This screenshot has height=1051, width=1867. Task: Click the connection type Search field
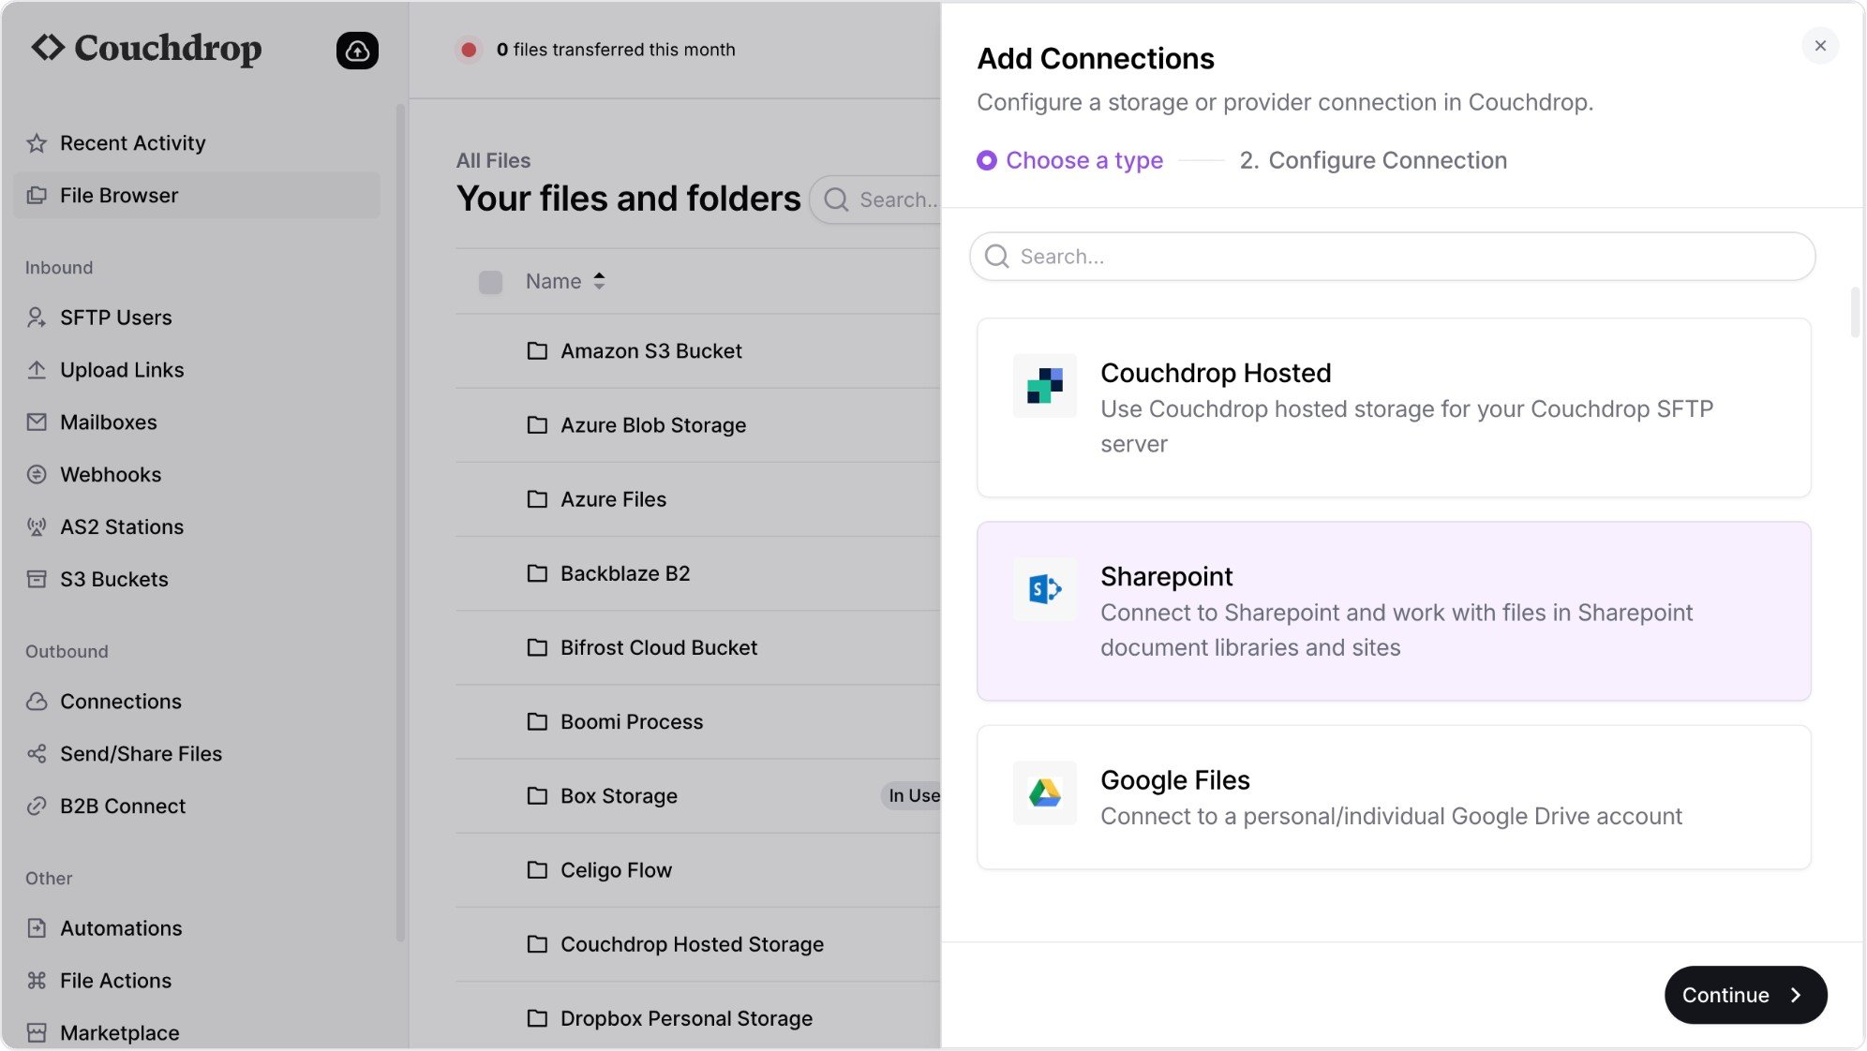(x=1393, y=257)
